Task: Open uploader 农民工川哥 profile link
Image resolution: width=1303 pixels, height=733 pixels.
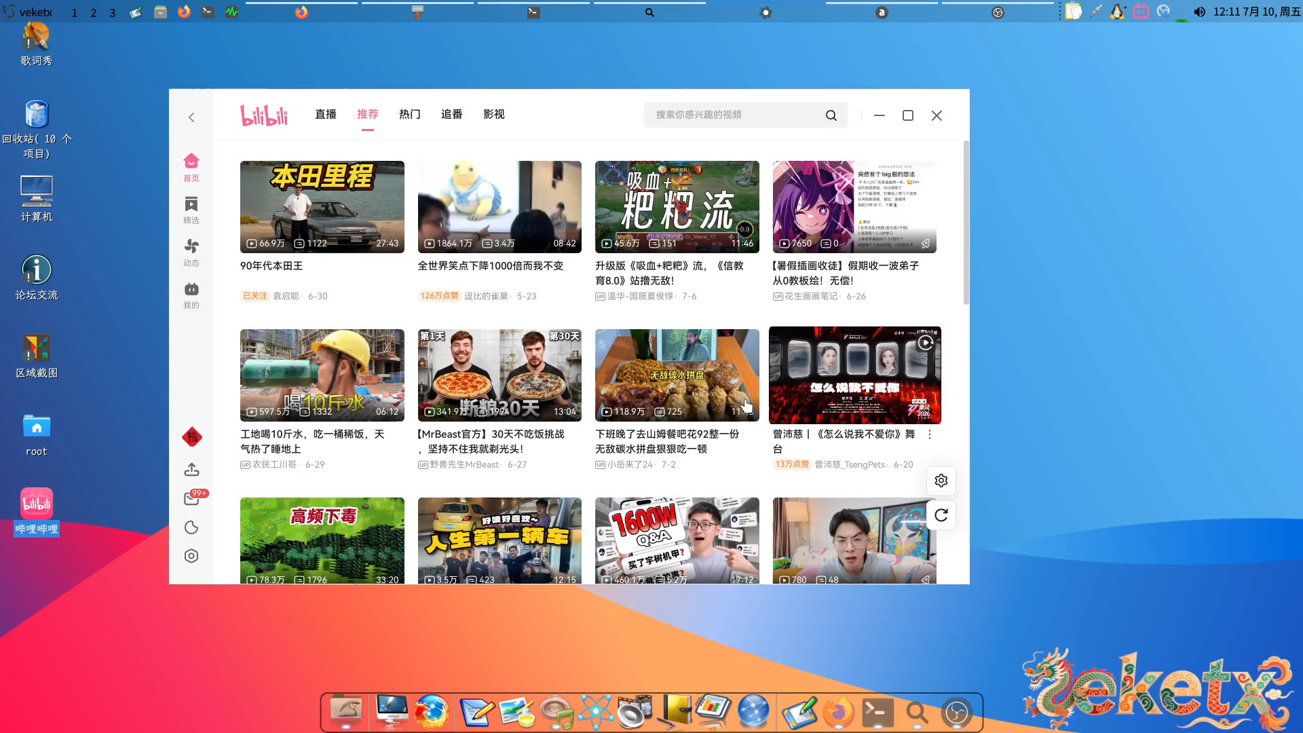Action: pos(274,465)
